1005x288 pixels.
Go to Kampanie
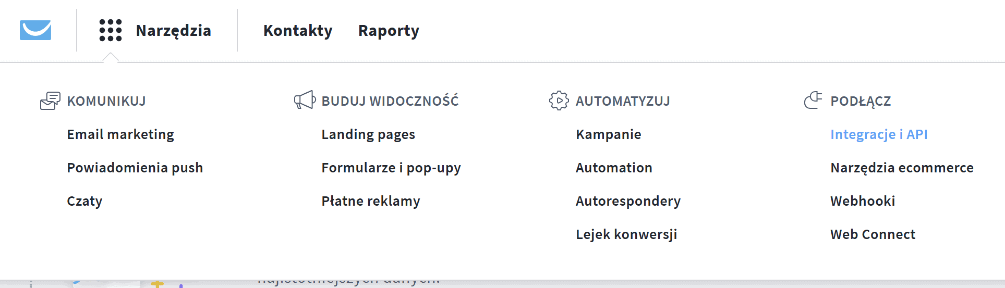(609, 134)
